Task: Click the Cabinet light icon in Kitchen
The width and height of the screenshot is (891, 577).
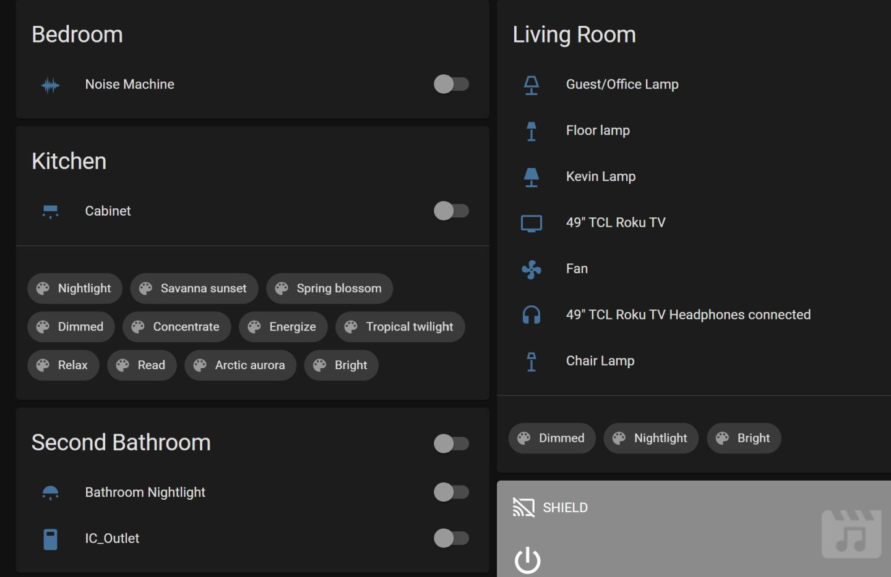Action: 50,211
